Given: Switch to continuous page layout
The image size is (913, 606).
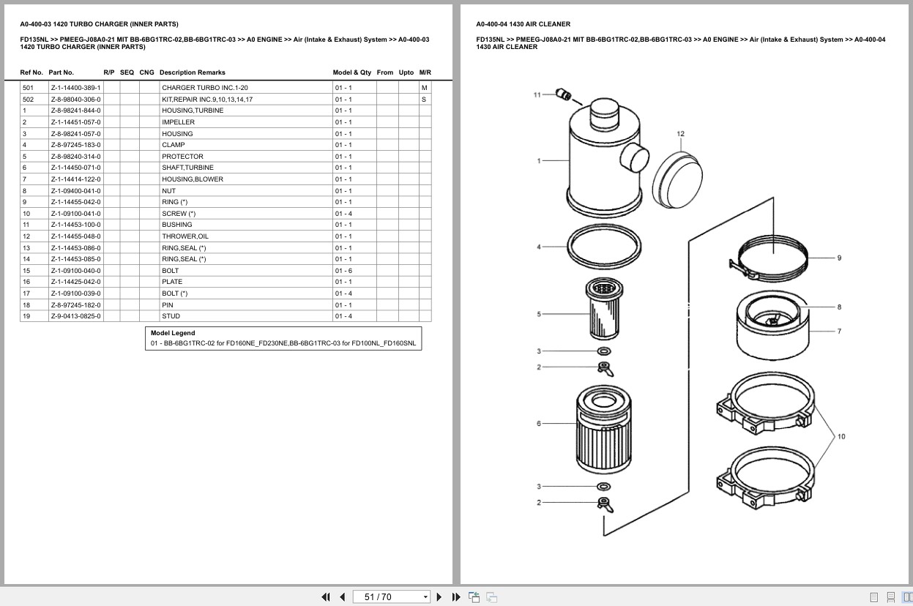Looking at the screenshot, I should pyautogui.click(x=890, y=597).
